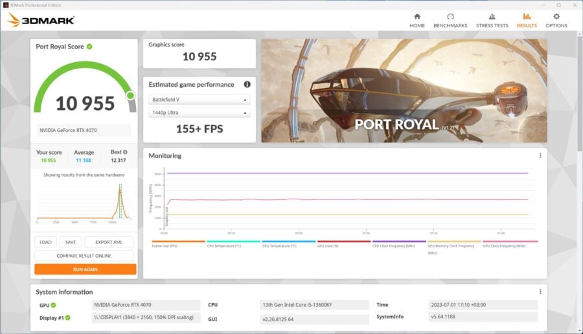Click the Average score 11 188
Image resolution: width=583 pixels, height=334 pixels.
point(84,161)
